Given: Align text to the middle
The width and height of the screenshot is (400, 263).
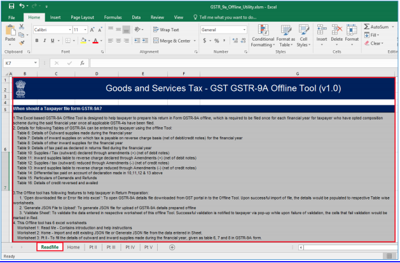Looking at the screenshot, I should click(118, 29).
